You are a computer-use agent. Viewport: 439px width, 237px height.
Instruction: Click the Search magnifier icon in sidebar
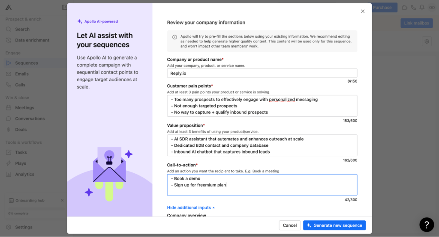9,29
